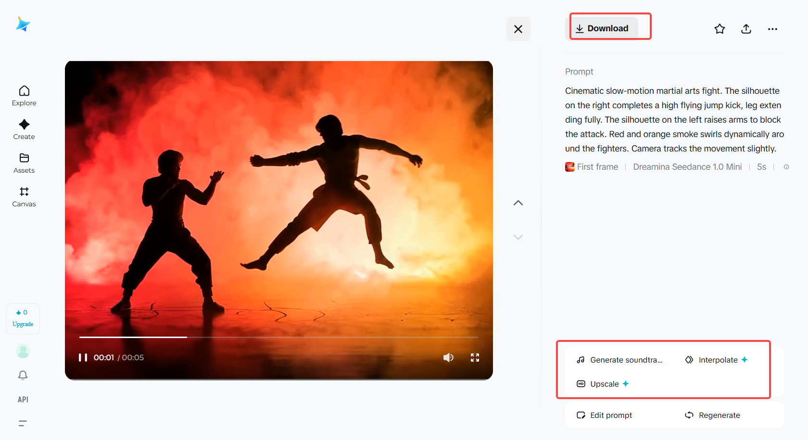This screenshot has width=808, height=440.
Task: Select the Create tool in the sidebar
Action: (x=24, y=129)
